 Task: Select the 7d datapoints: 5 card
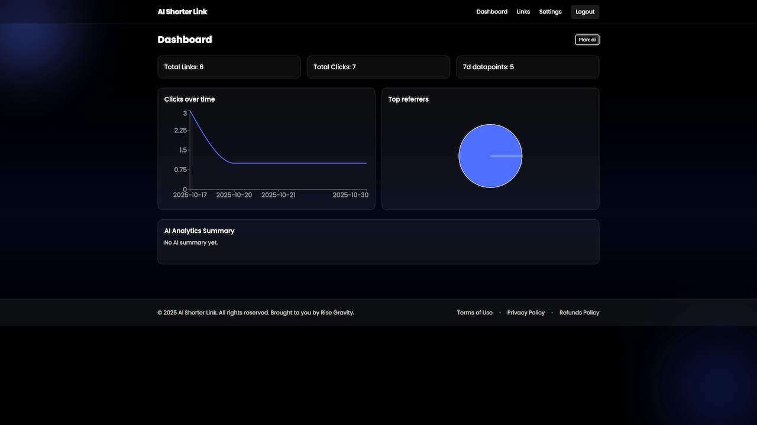(528, 67)
